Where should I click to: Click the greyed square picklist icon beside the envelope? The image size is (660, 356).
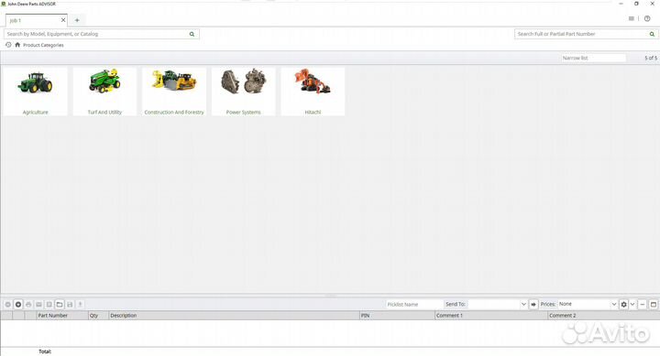(x=49, y=305)
